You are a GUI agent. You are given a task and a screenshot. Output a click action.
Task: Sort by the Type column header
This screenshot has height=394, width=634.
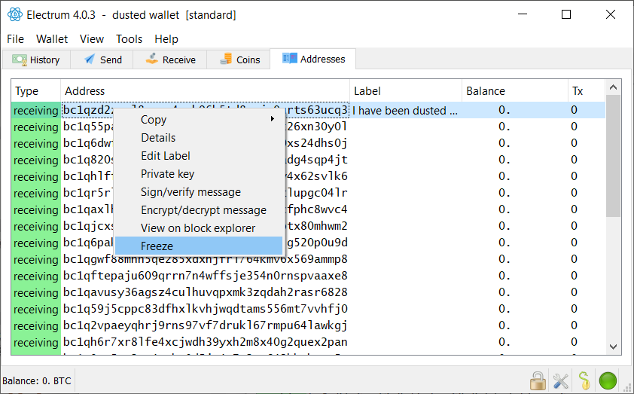(36, 91)
